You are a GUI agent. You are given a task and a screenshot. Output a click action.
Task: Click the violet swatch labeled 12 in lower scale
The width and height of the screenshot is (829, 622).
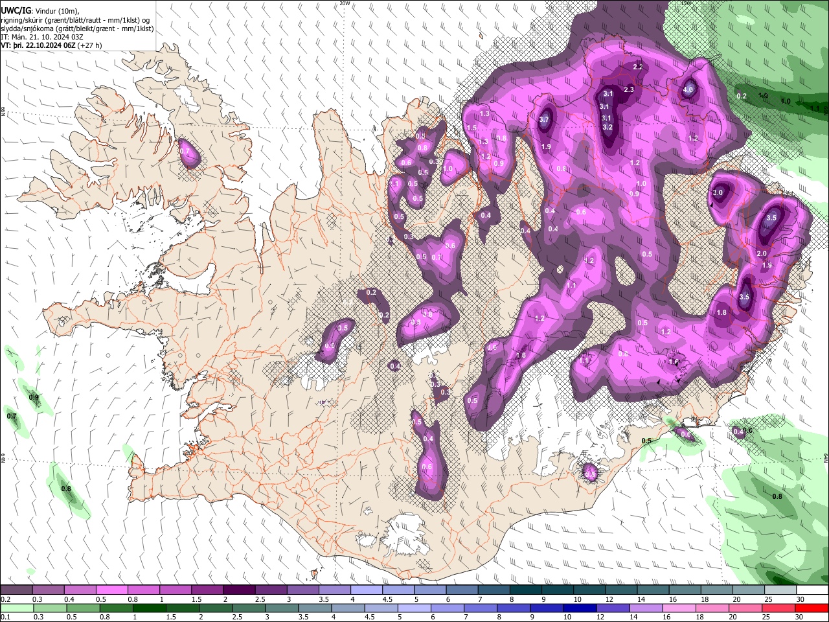coord(612,608)
